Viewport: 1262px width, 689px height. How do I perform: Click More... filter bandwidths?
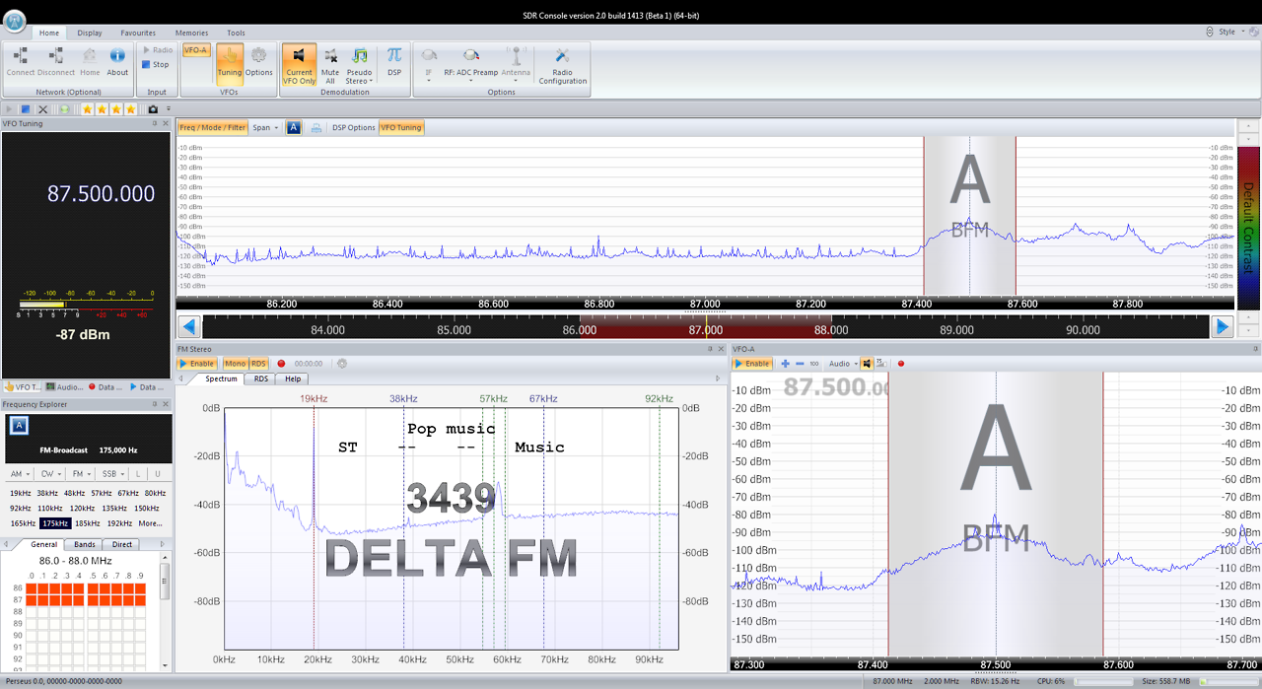click(150, 523)
